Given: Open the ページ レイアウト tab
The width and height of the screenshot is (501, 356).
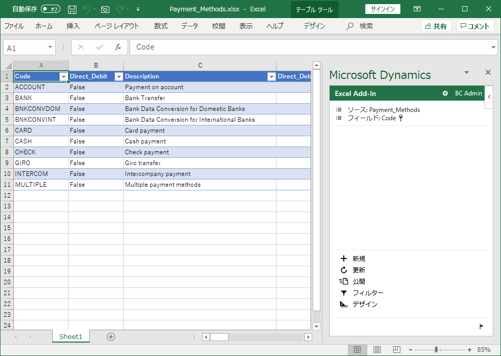Looking at the screenshot, I should click(x=117, y=26).
